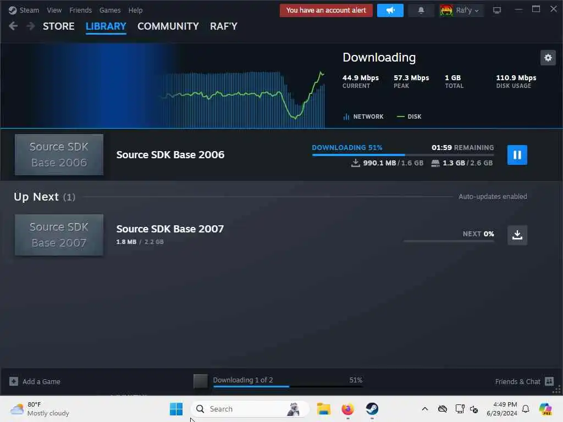Click the Source SDK Base 2006 progress bar
The image size is (563, 422).
point(403,154)
